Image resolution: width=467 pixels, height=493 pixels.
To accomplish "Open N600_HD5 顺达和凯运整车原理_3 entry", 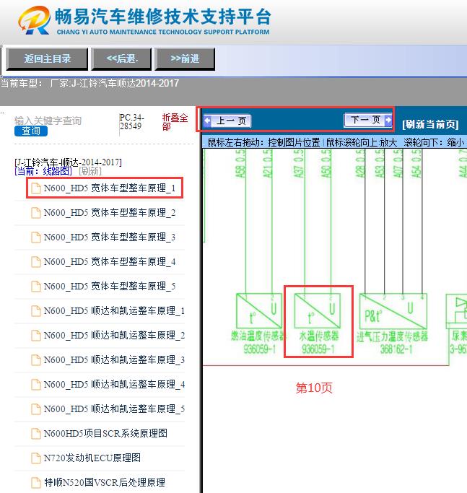I will (x=114, y=359).
